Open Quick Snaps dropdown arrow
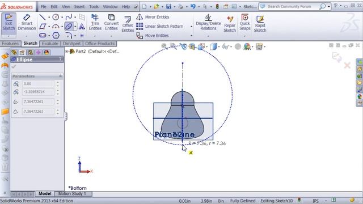 [244, 36]
